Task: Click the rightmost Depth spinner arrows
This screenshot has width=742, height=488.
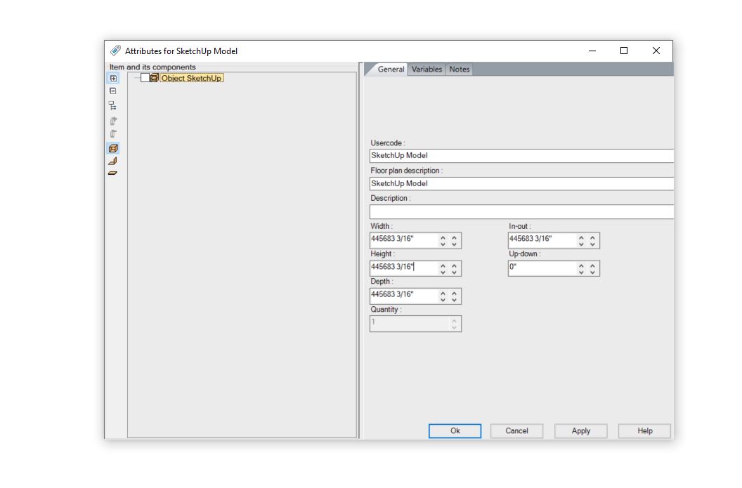Action: coord(455,296)
